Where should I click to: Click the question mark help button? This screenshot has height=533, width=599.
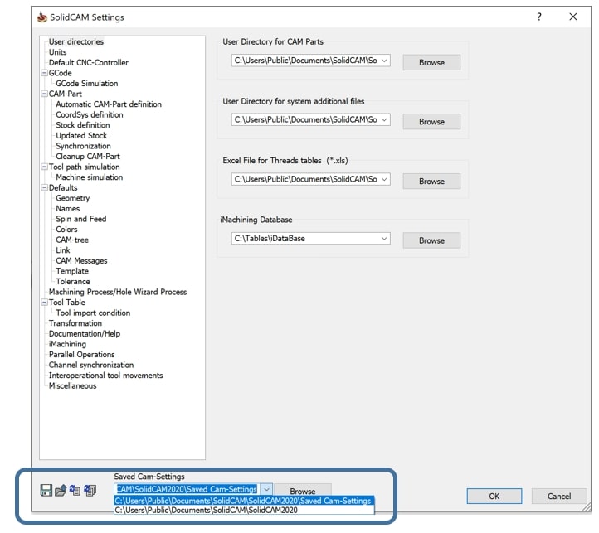(539, 17)
